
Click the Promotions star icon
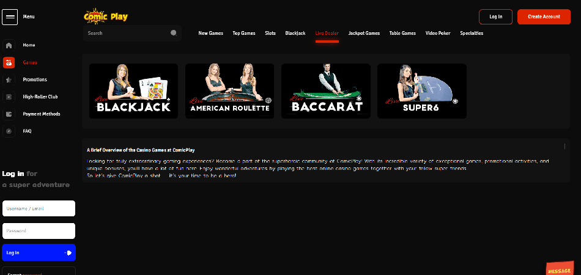pyautogui.click(x=9, y=79)
